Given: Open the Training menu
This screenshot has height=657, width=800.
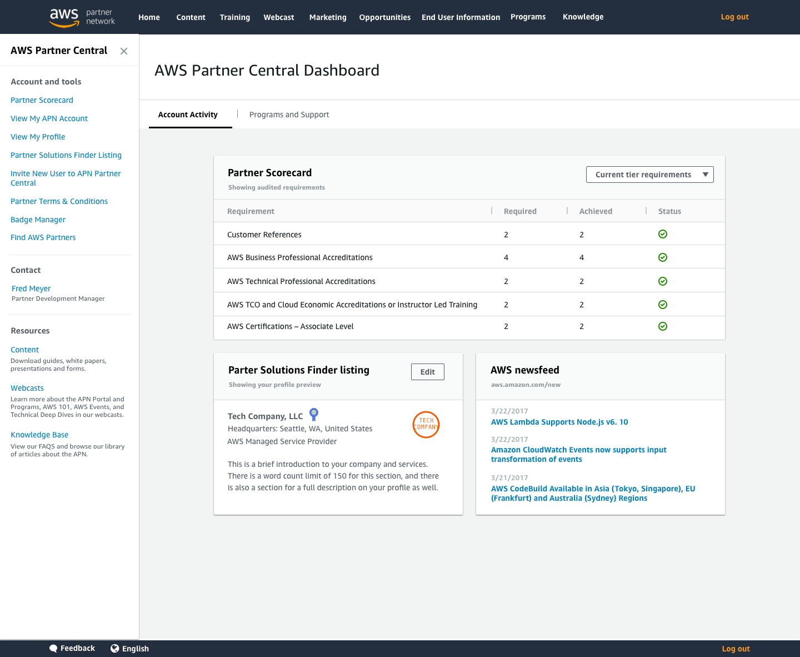Looking at the screenshot, I should coord(235,17).
